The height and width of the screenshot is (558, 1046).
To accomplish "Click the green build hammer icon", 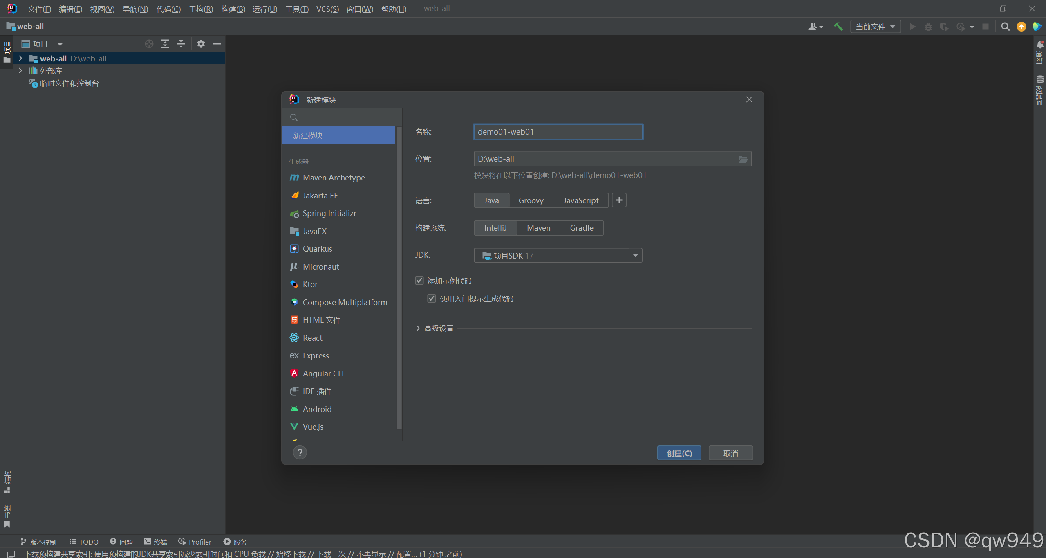I will point(838,27).
